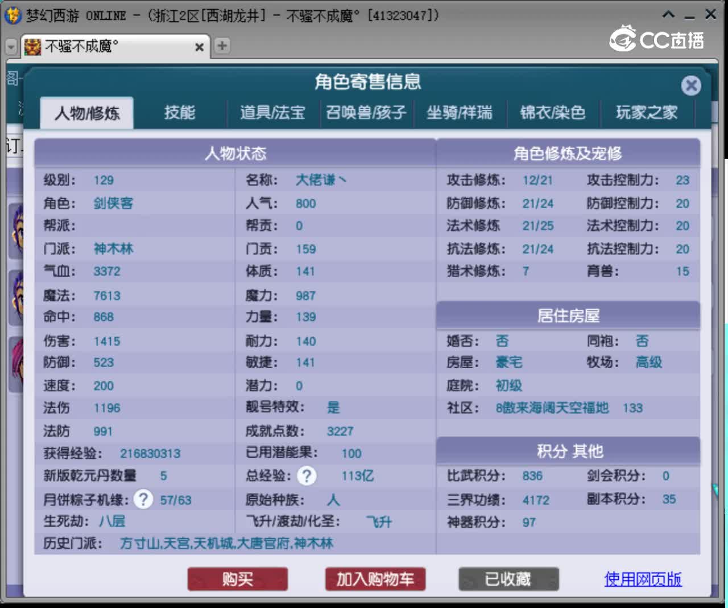Open the help icon next to 月饼粽子机缘
The width and height of the screenshot is (728, 608).
(x=143, y=500)
